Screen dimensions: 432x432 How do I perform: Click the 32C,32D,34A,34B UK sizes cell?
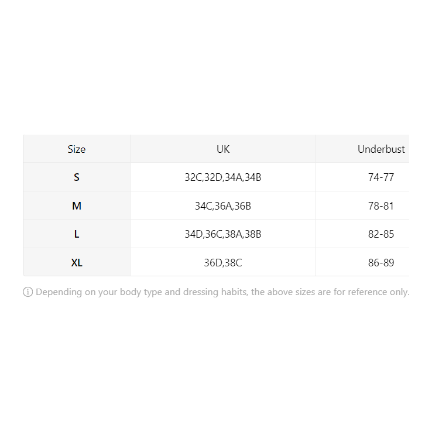tap(223, 177)
